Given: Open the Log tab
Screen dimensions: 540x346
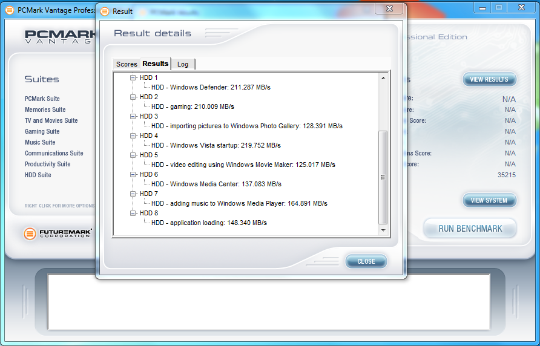Looking at the screenshot, I should [183, 64].
